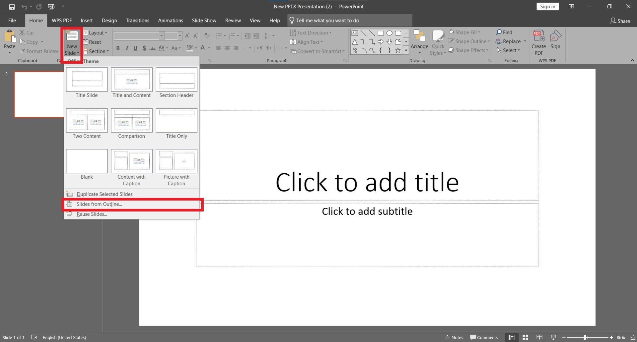Click the Find icon in Editing group
This screenshot has height=342, width=637.
504,32
